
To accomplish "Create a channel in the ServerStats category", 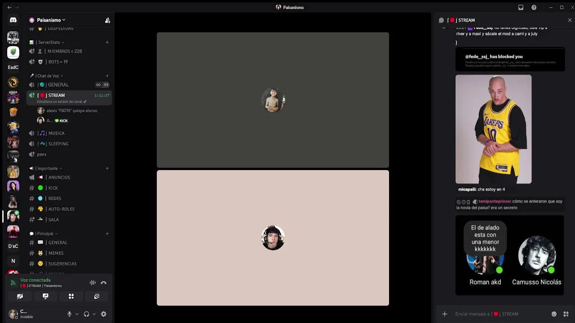I will point(107,42).
